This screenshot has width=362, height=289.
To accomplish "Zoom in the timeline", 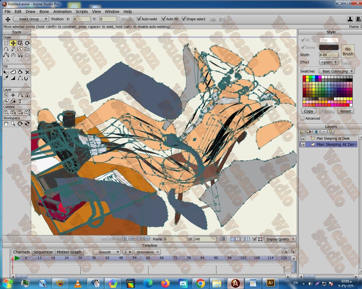I will click(x=292, y=251).
